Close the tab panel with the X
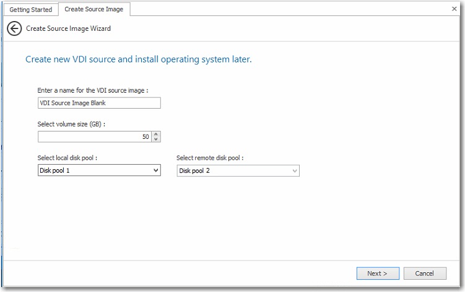 coord(454,9)
